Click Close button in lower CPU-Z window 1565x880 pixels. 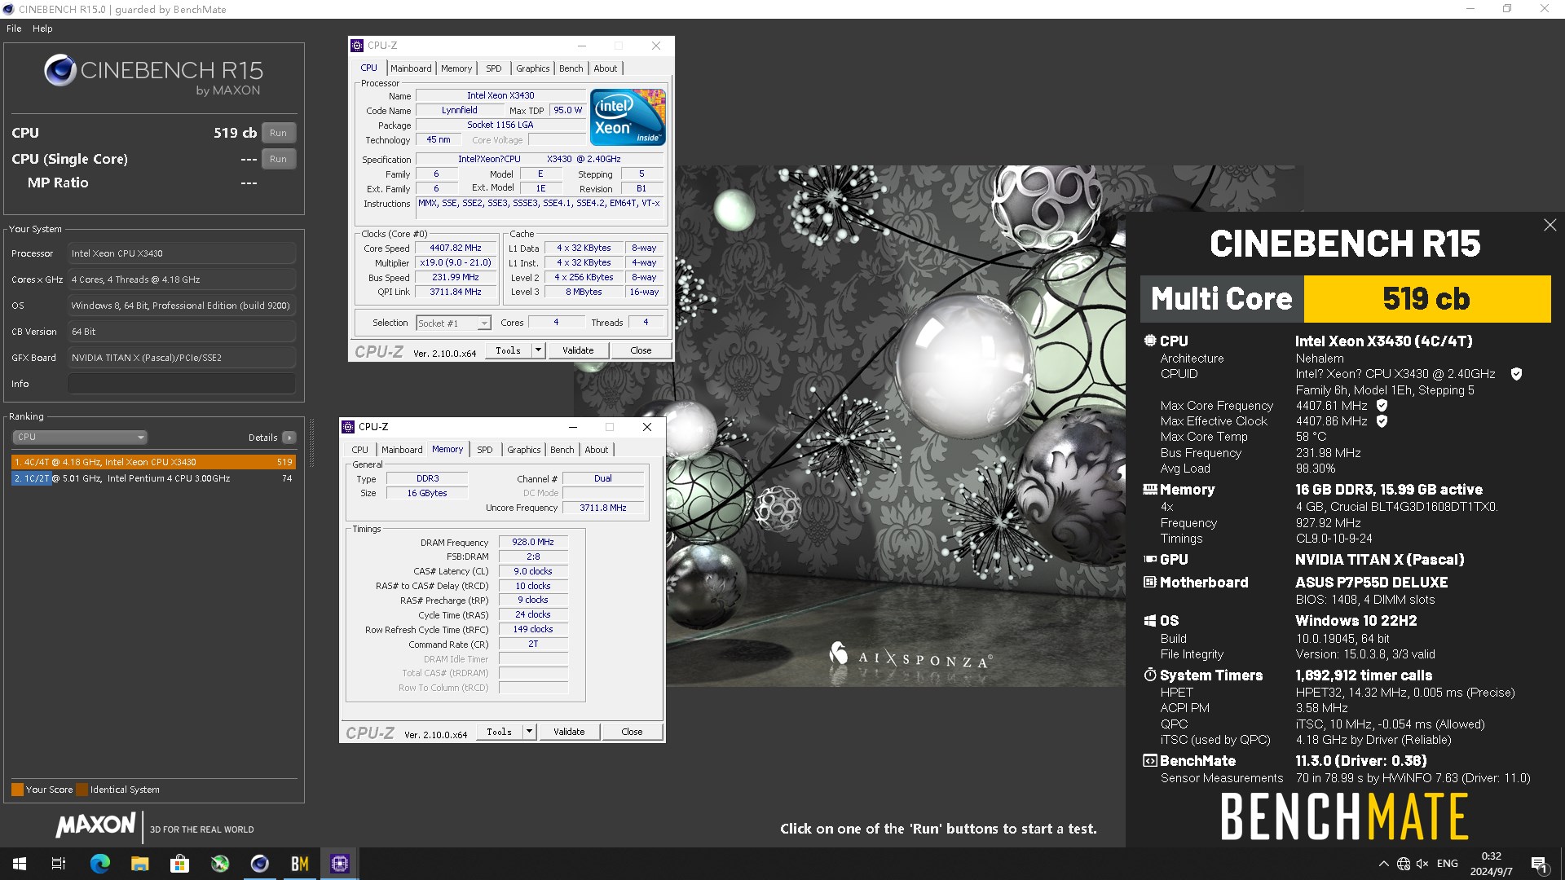(632, 732)
